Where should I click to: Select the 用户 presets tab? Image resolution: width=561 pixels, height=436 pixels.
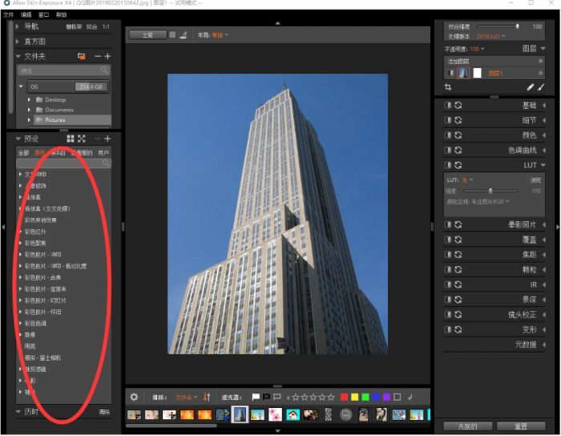[103, 151]
